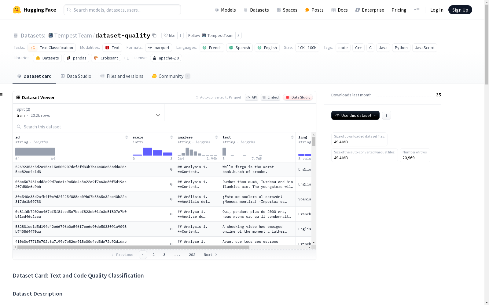Click the table horizontal scrollbar
The width and height of the screenshot is (489, 305).
(133, 247)
